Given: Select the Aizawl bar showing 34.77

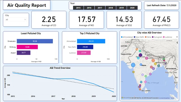Looking at the screenshot, I should [23, 53].
